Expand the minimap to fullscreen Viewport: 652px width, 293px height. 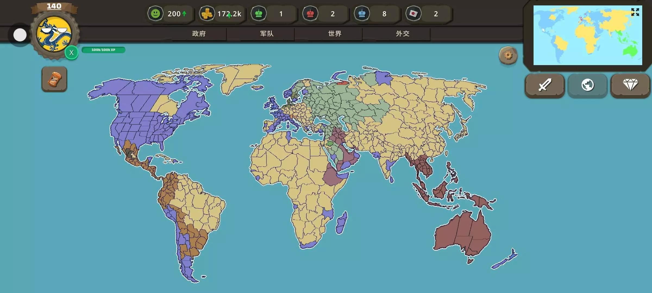tap(635, 12)
